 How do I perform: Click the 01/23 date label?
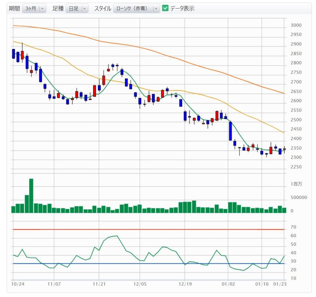[280, 284]
